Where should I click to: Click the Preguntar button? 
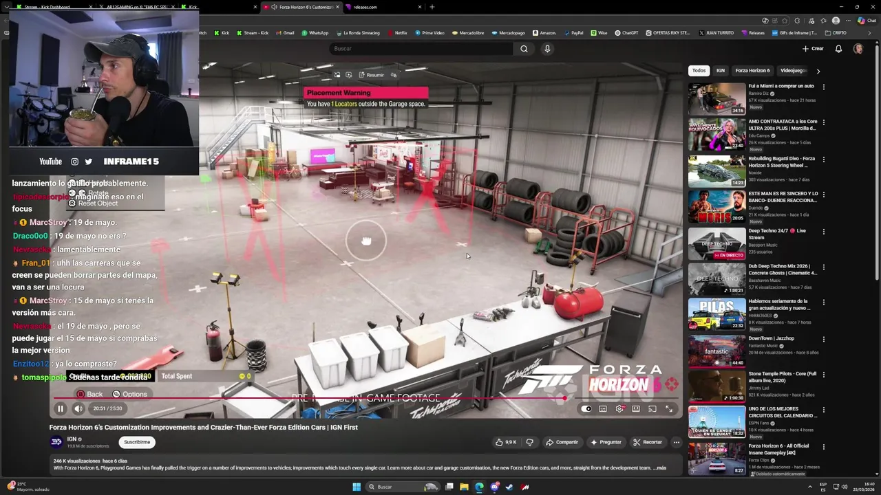click(606, 442)
